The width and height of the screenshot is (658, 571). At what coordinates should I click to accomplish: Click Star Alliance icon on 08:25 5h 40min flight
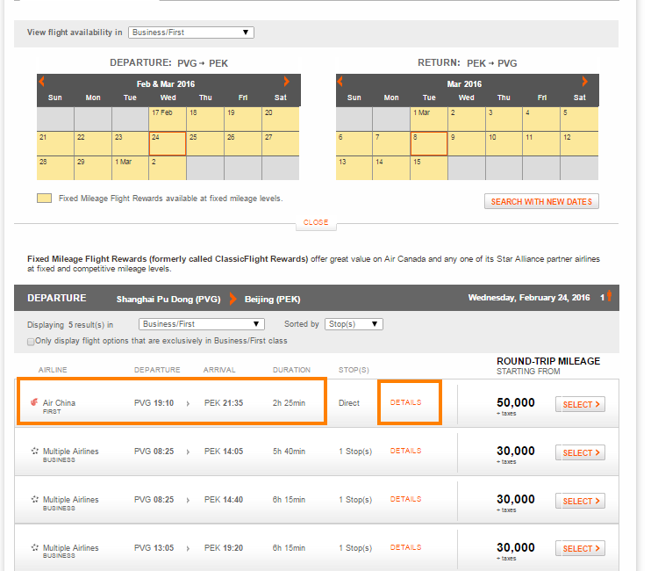34,452
